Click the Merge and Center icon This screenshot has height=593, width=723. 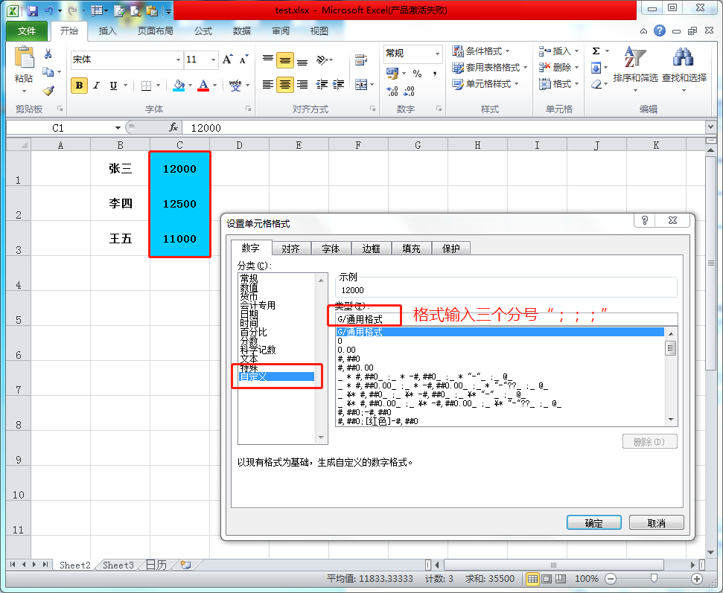[x=361, y=84]
